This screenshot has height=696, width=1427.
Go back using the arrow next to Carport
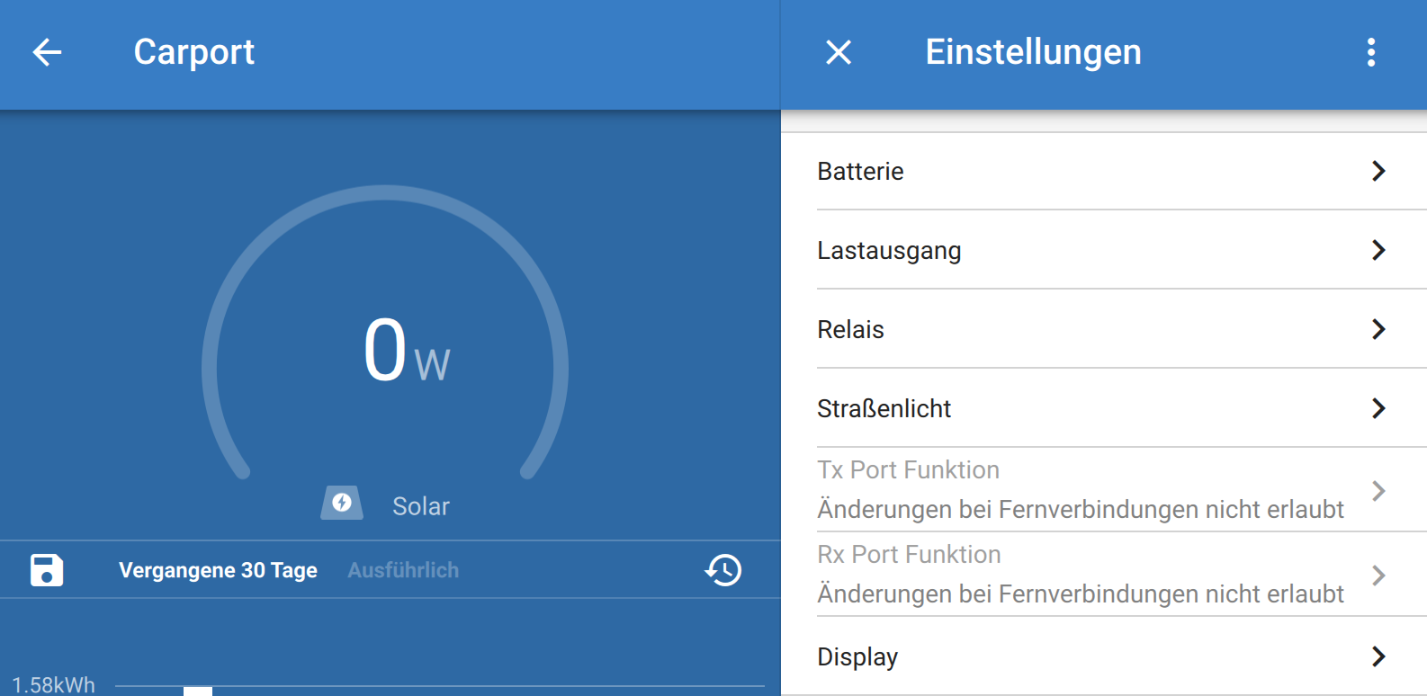[x=47, y=53]
